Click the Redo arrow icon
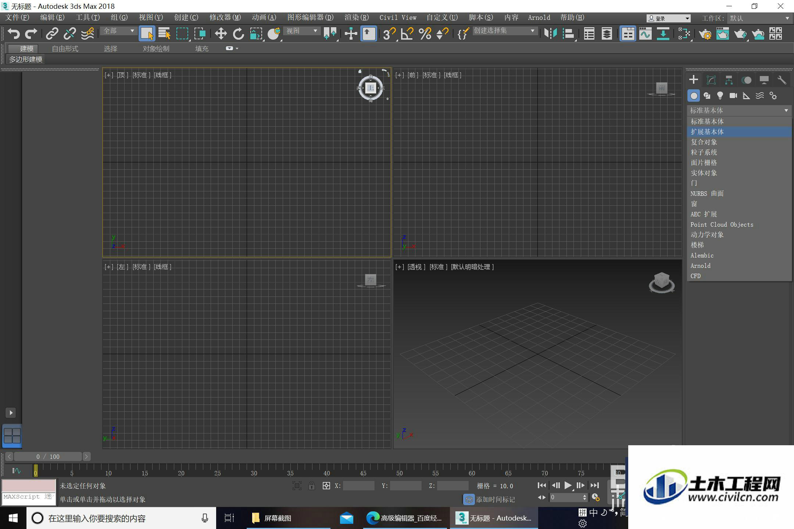Viewport: 794px width, 529px height. [x=31, y=34]
